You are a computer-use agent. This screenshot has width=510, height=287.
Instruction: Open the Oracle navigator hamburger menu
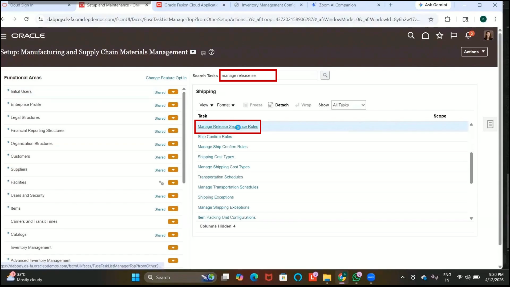coord(4,36)
